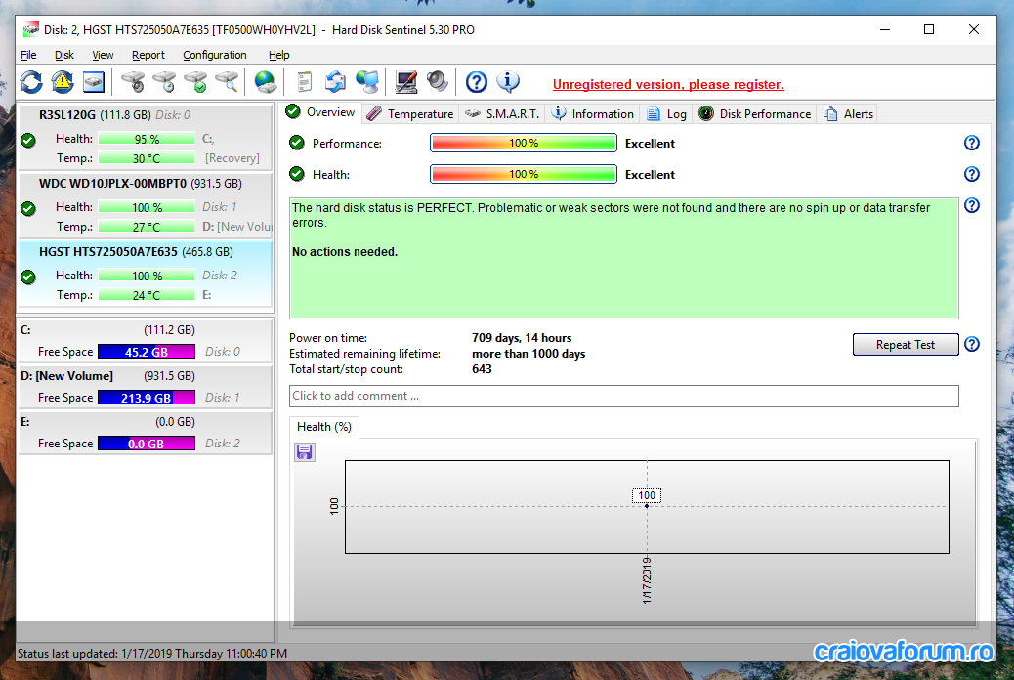This screenshot has width=1014, height=680.
Task: Click the speaker sound toolbar icon
Action: click(x=438, y=82)
